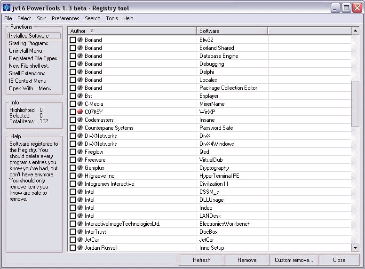The image size is (365, 269).
Task: Select the Installed Software function
Action: 34,36
